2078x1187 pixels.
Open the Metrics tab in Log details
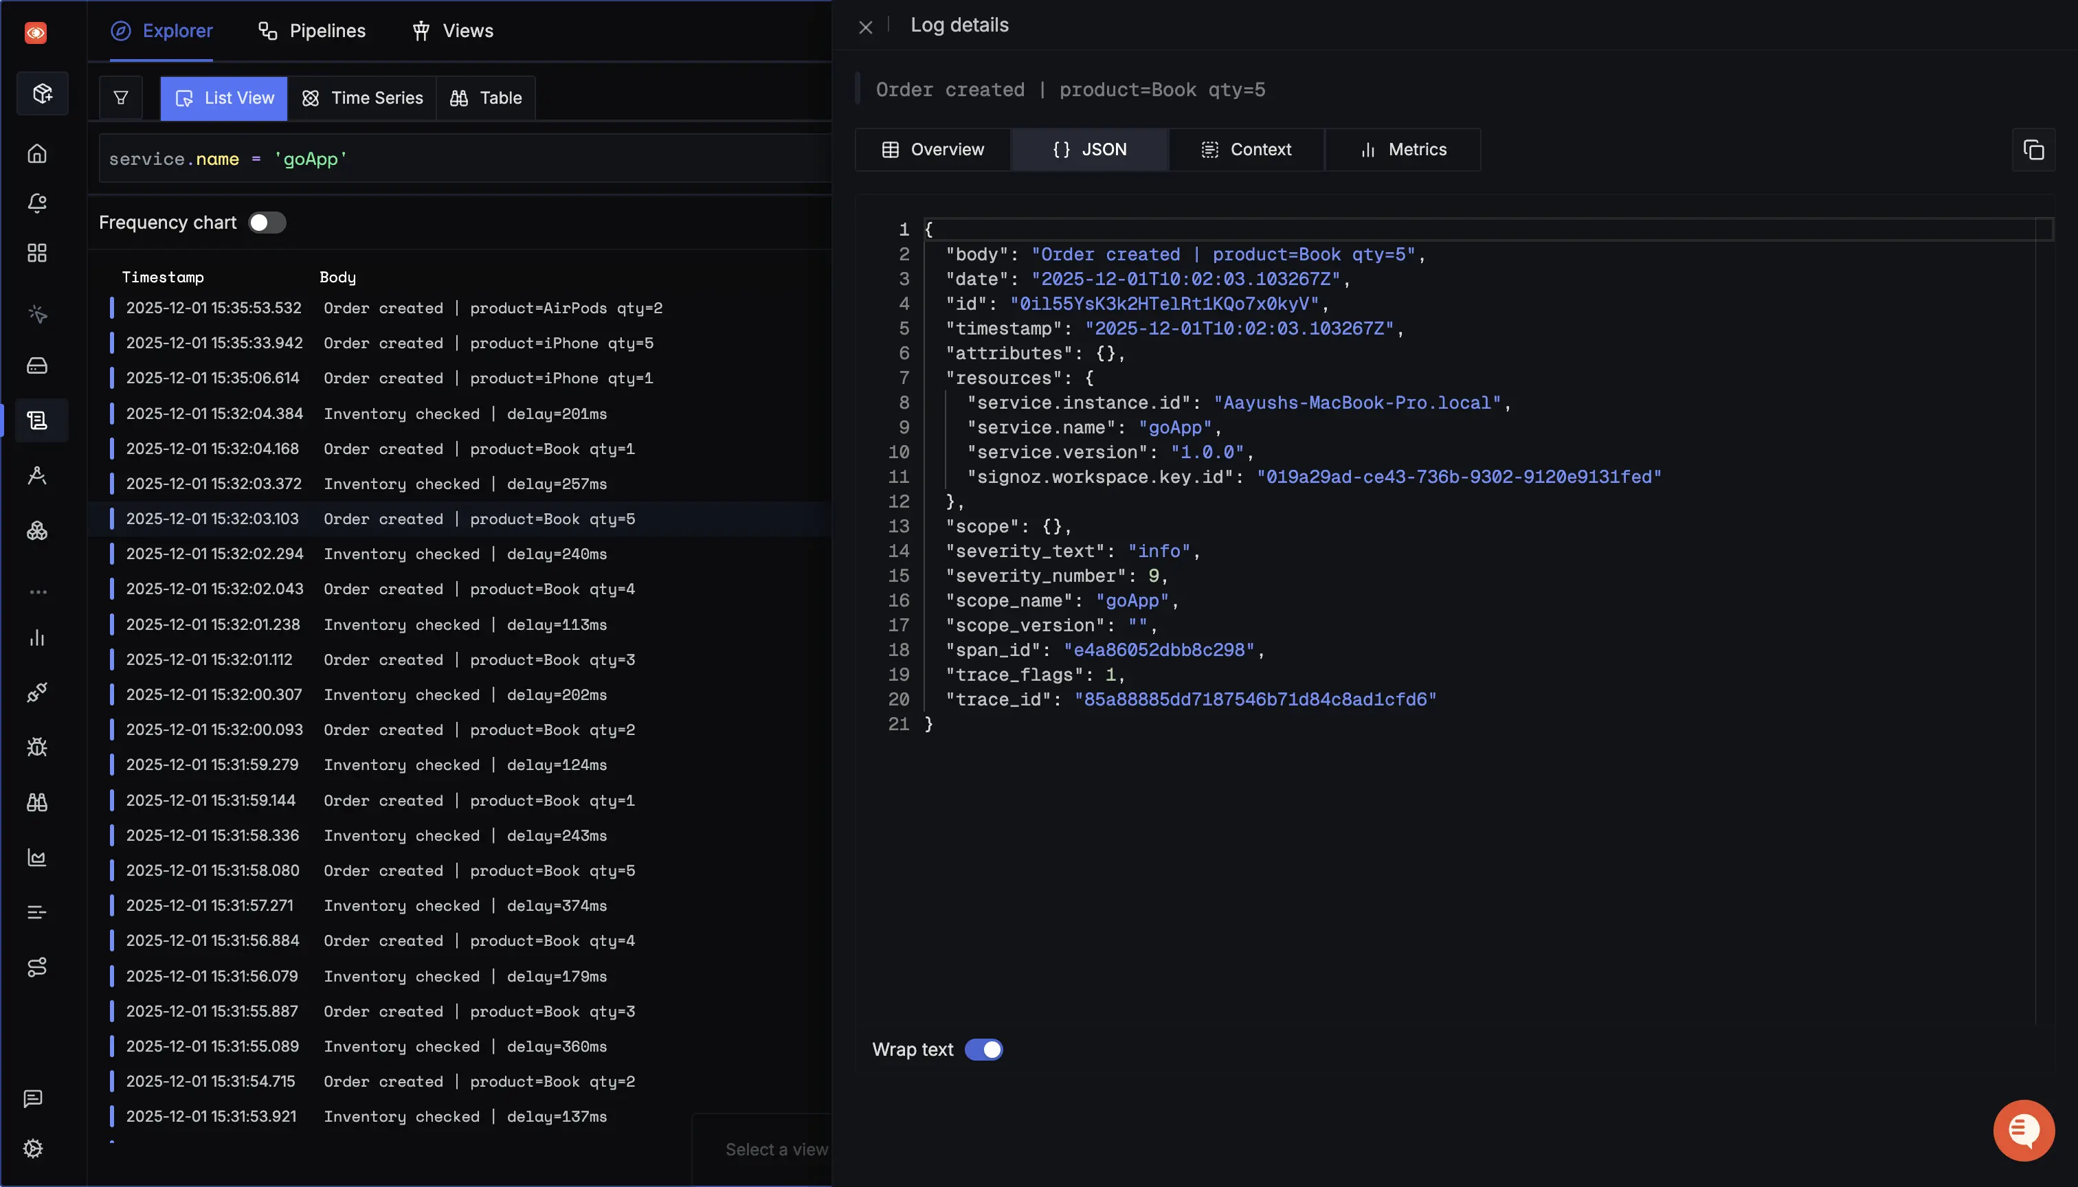[x=1402, y=149]
